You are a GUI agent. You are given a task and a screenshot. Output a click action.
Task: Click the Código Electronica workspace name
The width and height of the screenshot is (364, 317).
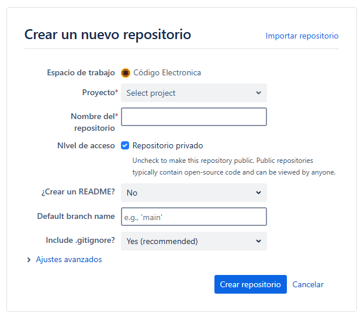[167, 73]
